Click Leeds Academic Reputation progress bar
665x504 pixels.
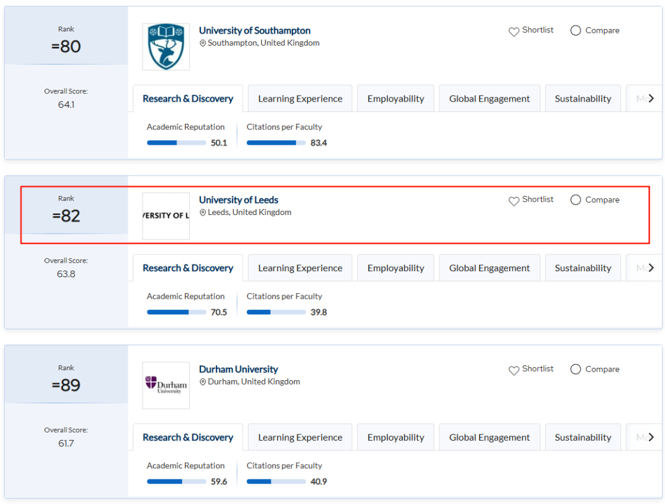point(176,312)
